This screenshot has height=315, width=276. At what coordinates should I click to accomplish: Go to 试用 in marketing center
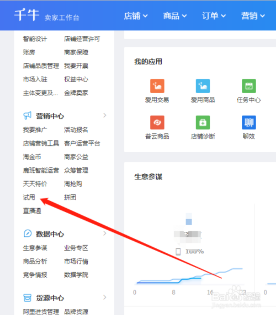point(29,197)
